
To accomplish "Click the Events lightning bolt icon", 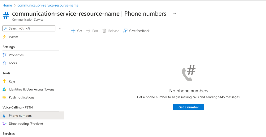I will click(x=4, y=37).
